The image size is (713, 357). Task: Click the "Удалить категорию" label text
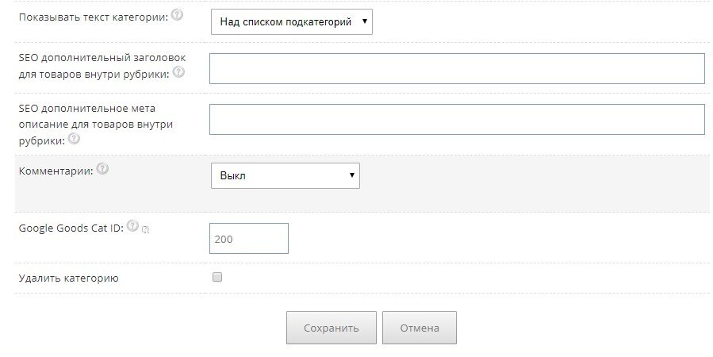68,278
